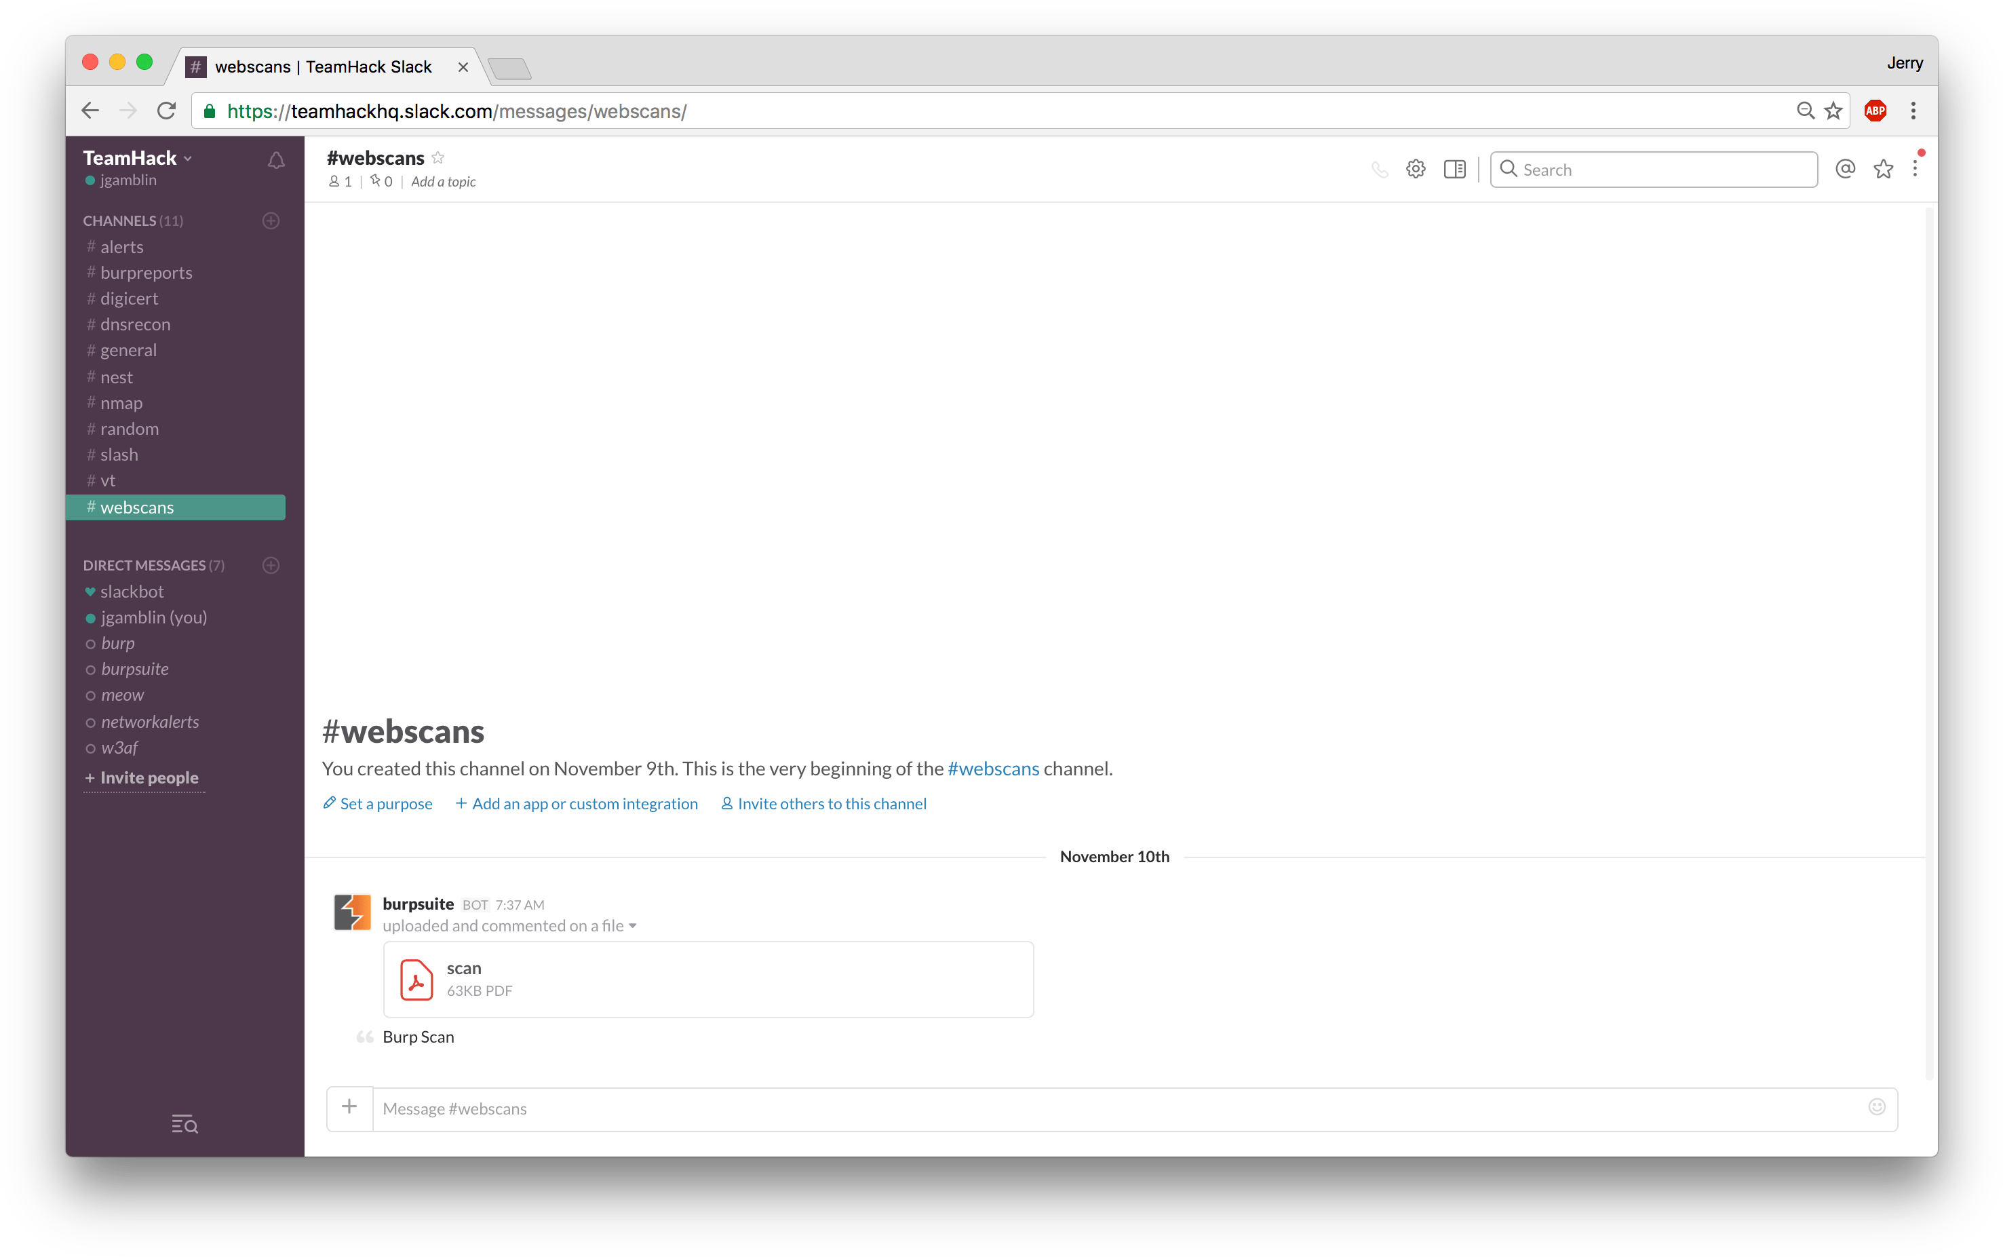Screen dimensions: 2003x1257
Task: Add a new channel plus icon
Action: [271, 220]
